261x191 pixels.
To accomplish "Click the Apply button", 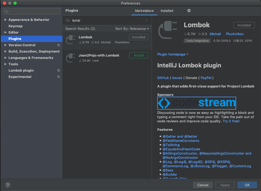I will [x=225, y=185].
